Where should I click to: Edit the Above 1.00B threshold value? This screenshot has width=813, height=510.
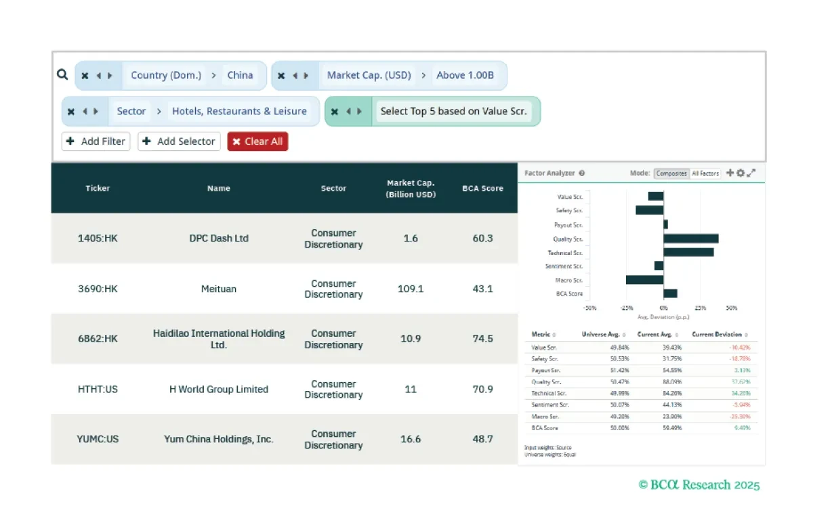pos(465,76)
